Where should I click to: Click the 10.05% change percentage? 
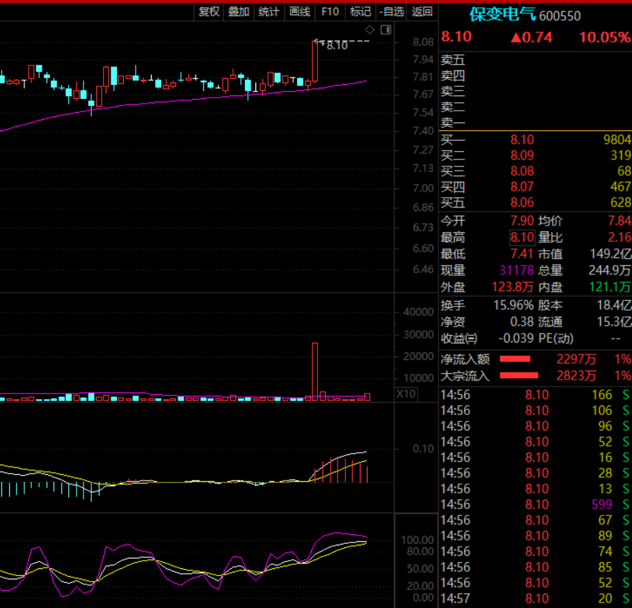coord(605,38)
